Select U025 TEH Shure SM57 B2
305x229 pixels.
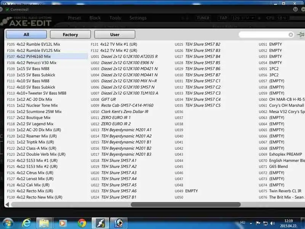[x=214, y=44]
